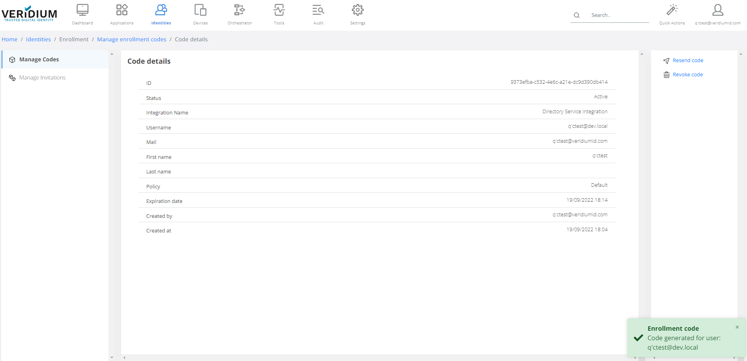Screen dimensions: 747x361
Task: Go to Home via breadcrumb
Action: click(x=9, y=39)
